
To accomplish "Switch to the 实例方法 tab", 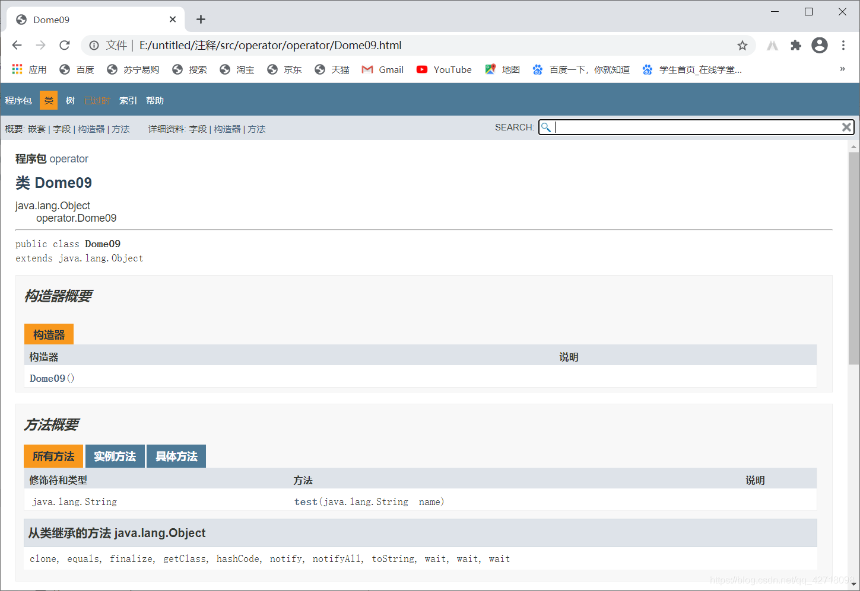I will [115, 456].
